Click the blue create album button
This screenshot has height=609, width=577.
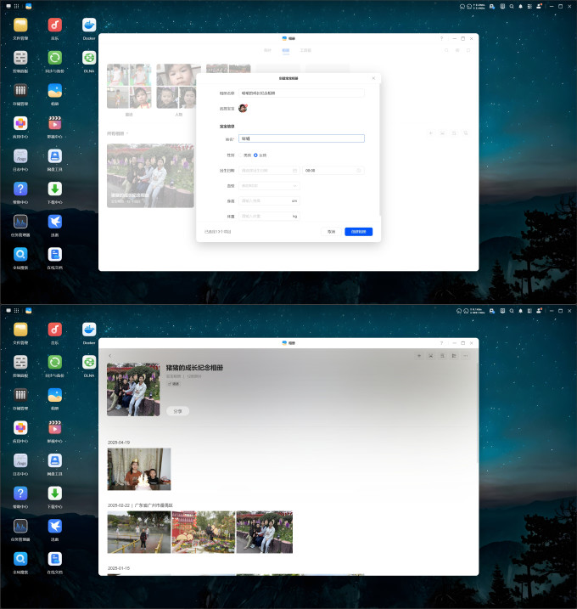click(359, 232)
